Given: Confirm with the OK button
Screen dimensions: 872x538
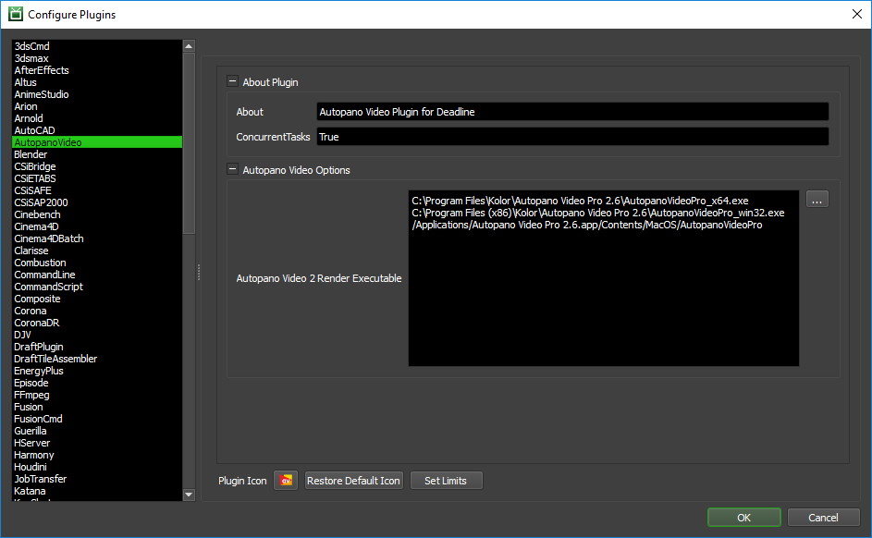Looking at the screenshot, I should (744, 518).
